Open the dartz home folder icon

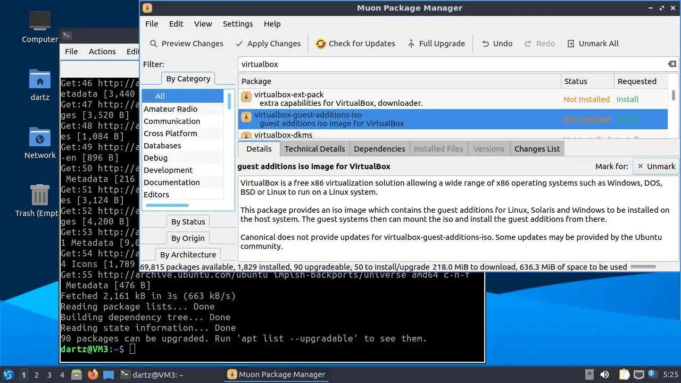tap(40, 79)
